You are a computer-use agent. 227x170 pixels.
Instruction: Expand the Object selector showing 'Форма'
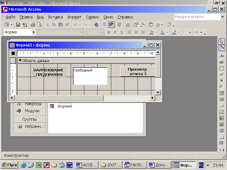33,32
